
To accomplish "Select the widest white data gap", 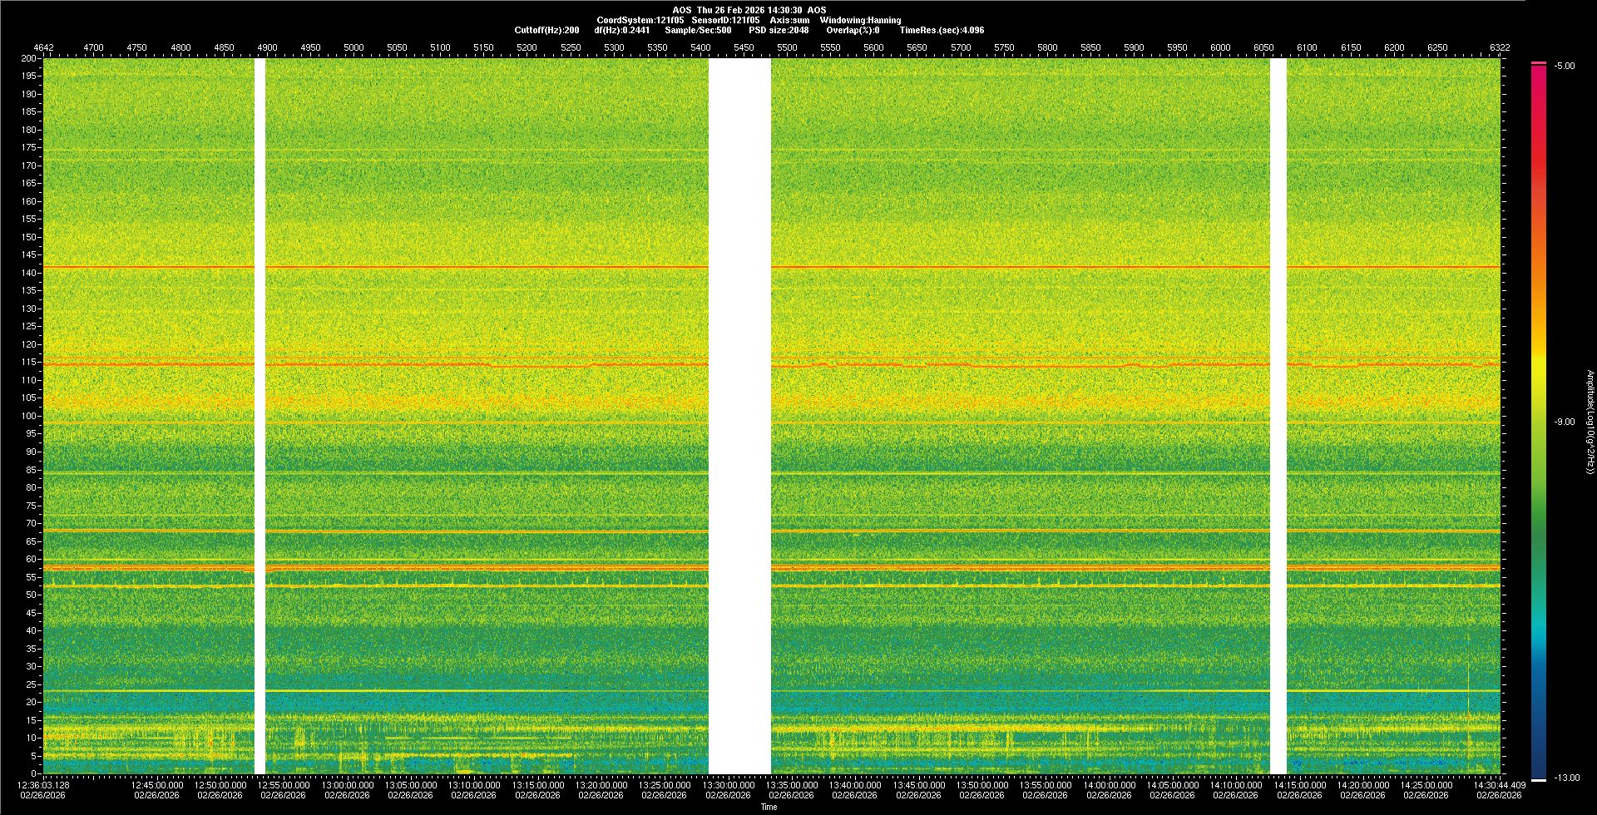I will click(739, 416).
